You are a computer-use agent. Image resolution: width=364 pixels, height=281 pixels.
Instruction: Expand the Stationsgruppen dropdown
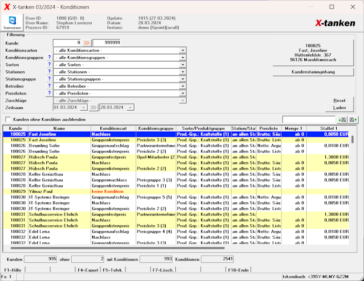[182, 79]
